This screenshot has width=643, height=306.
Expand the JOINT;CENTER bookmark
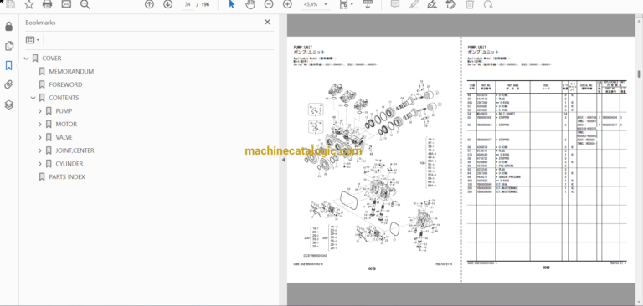[x=40, y=150]
